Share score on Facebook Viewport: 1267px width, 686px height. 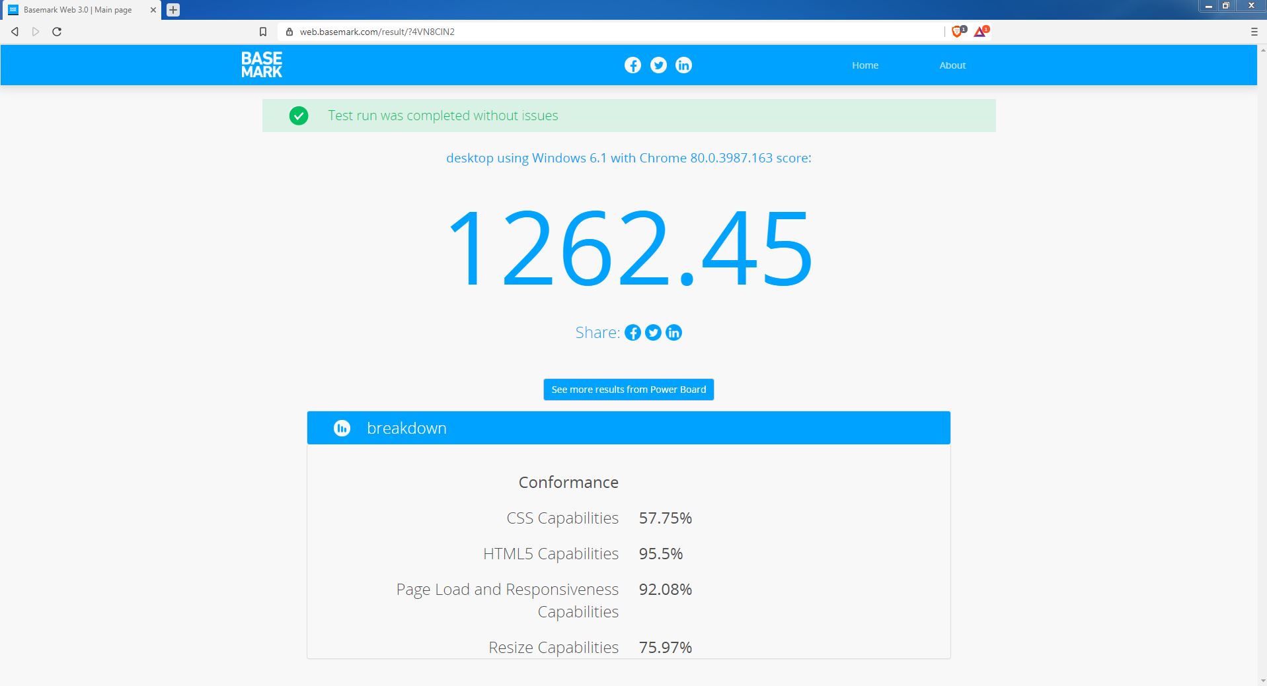pyautogui.click(x=633, y=333)
